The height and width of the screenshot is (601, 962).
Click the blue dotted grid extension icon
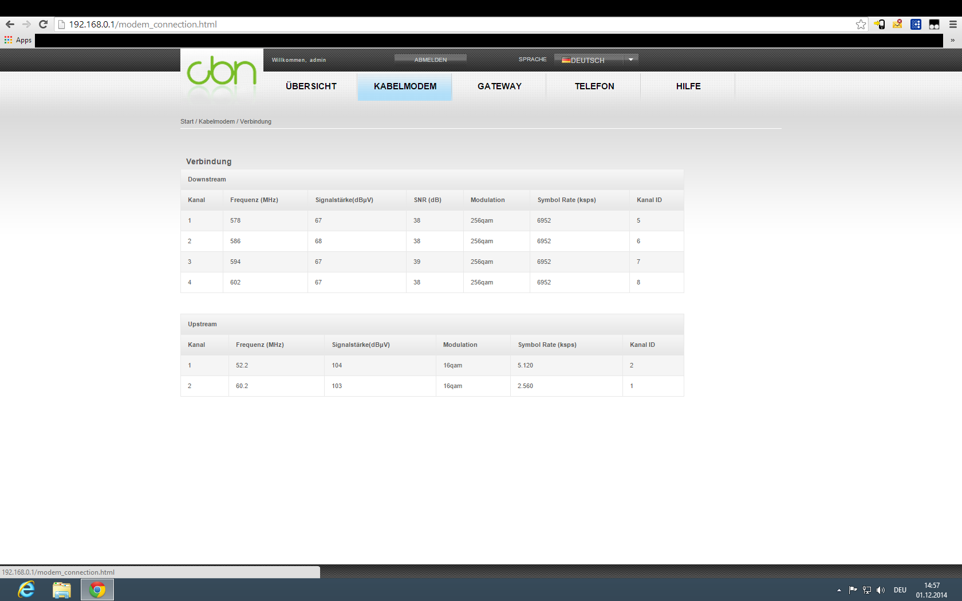[x=916, y=24]
